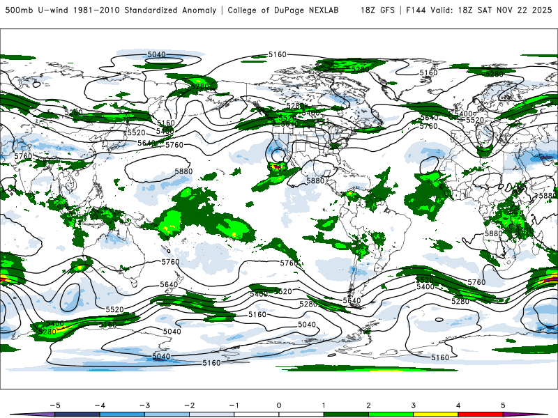
Task: Click the dark green 1 to 2 colorbar segment
Action: point(346,415)
